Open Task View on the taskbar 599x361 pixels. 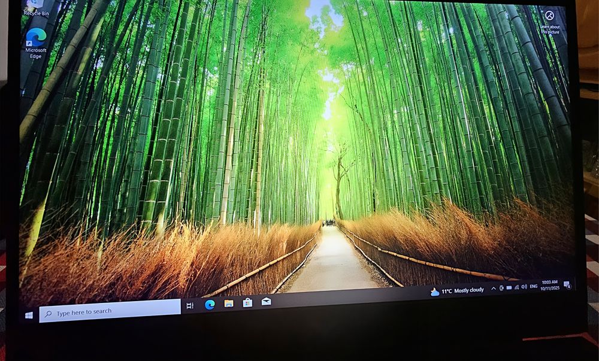pyautogui.click(x=190, y=305)
